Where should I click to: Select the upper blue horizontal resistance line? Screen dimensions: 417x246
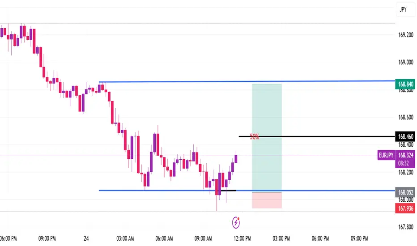(x=247, y=81)
